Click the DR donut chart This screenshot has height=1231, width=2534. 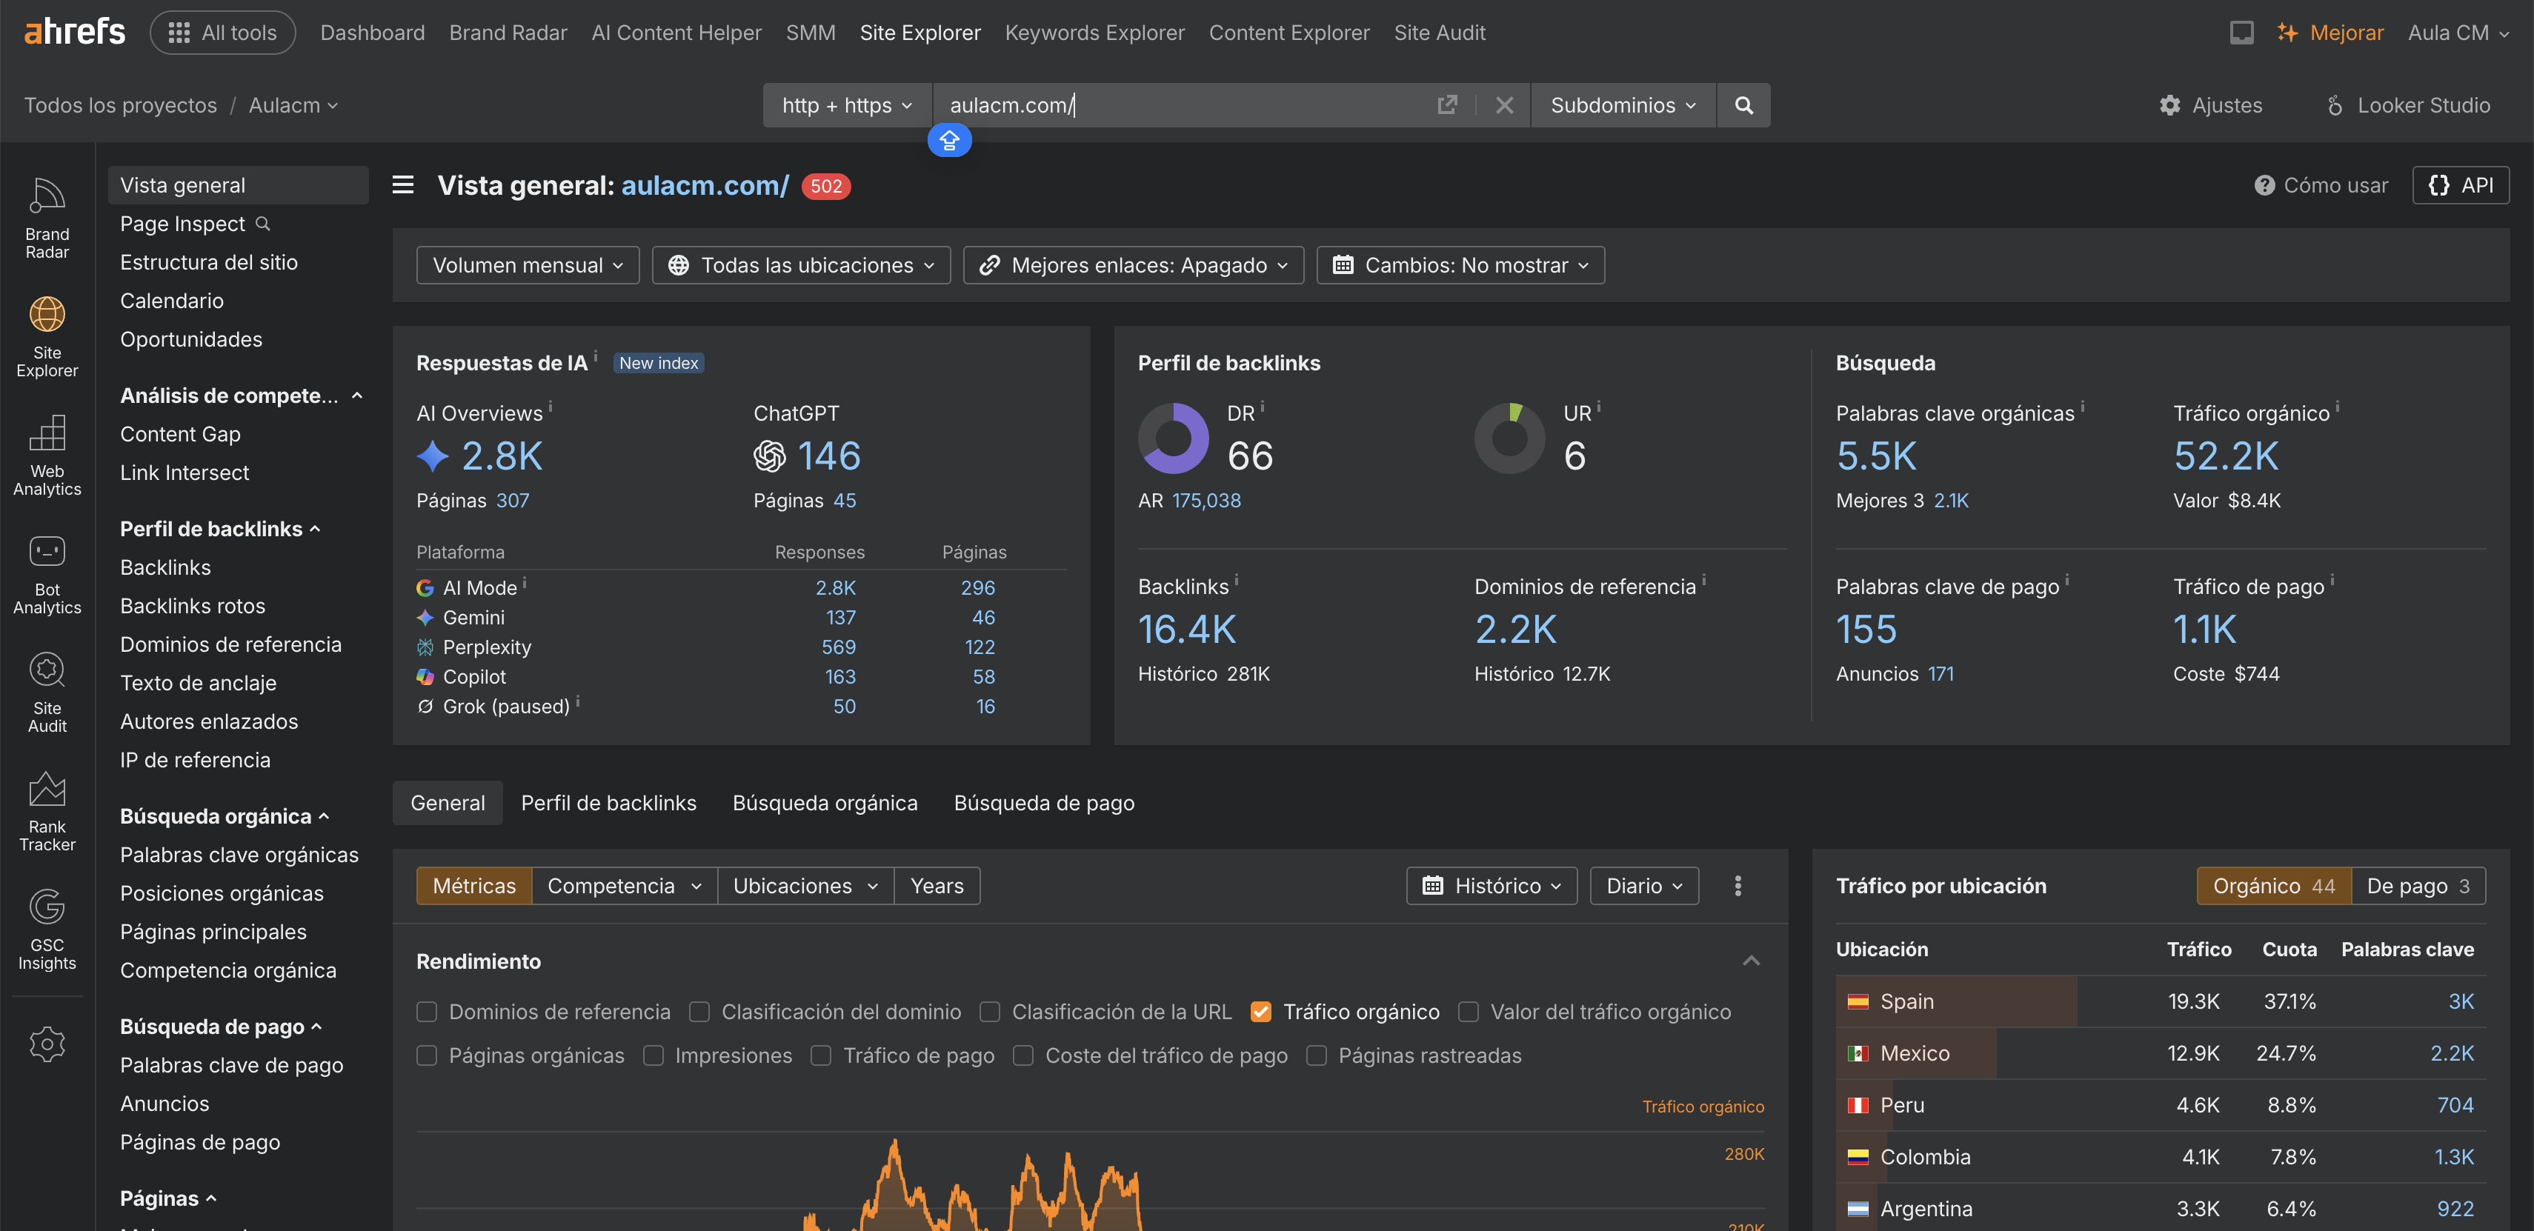[x=1174, y=438]
